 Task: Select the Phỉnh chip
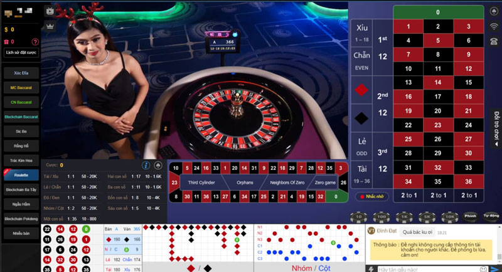click(x=470, y=216)
